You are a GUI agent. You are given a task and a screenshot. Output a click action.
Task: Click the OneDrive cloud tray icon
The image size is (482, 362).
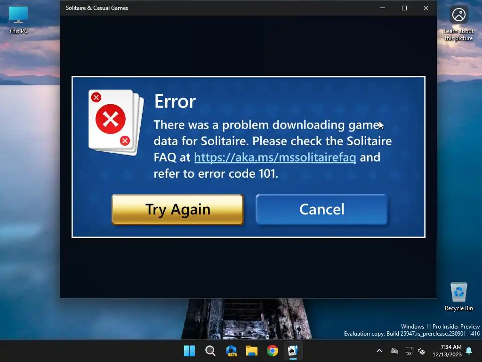click(394, 351)
